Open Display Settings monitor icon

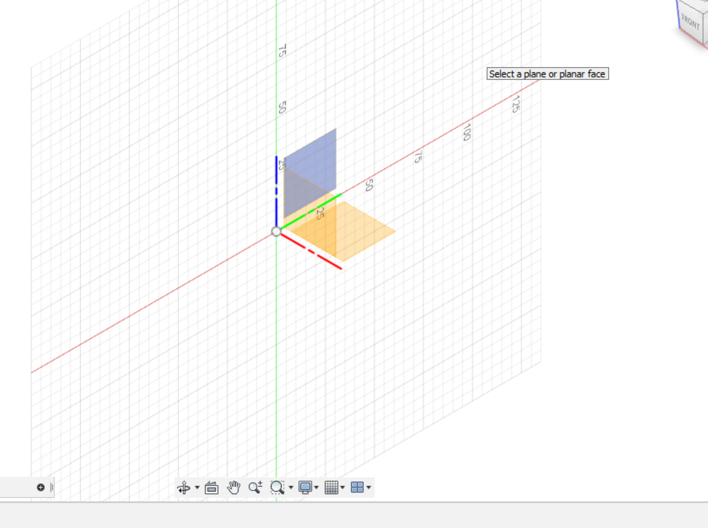coord(305,487)
